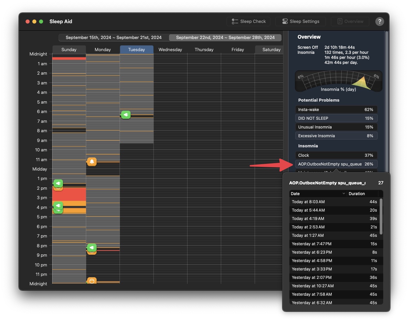Select the Insta-wake problem row
The height and width of the screenshot is (325, 408).
pyautogui.click(x=336, y=109)
